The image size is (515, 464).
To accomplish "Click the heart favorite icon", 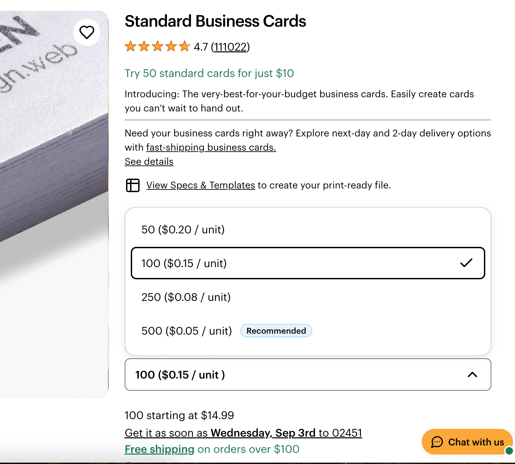I will coord(87,32).
